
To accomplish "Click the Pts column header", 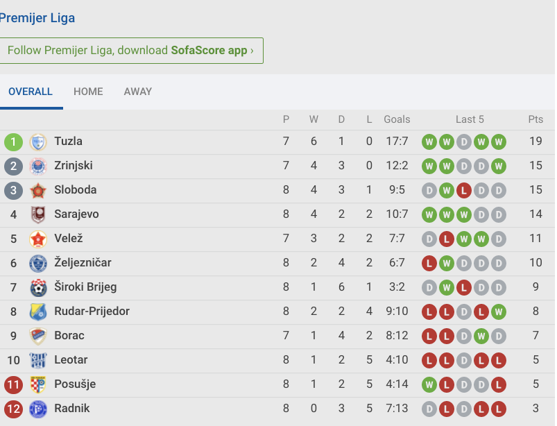I will (x=535, y=119).
